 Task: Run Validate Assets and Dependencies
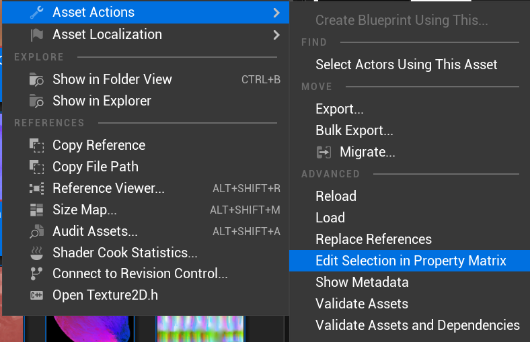tap(417, 325)
